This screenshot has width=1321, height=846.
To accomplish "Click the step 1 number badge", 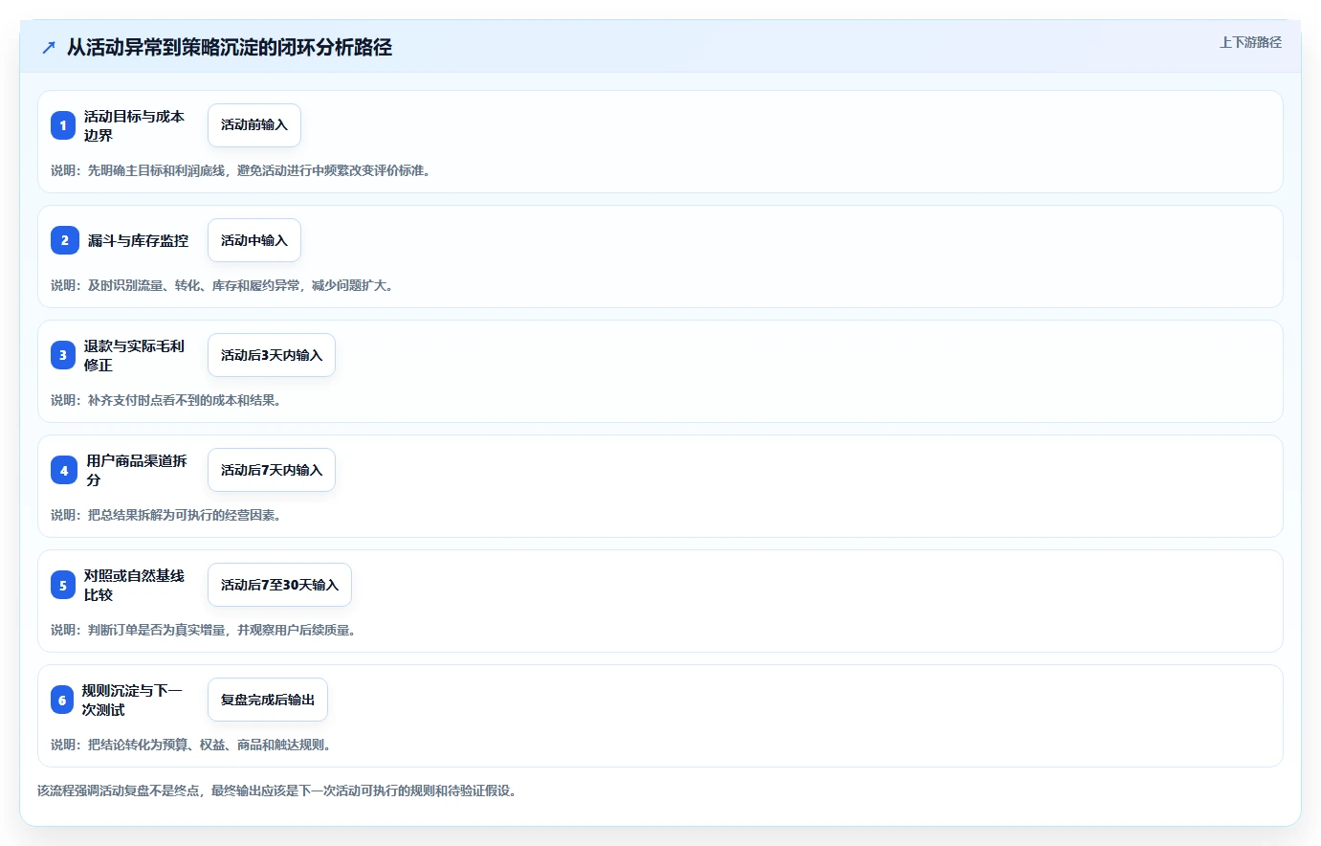I will tap(63, 125).
